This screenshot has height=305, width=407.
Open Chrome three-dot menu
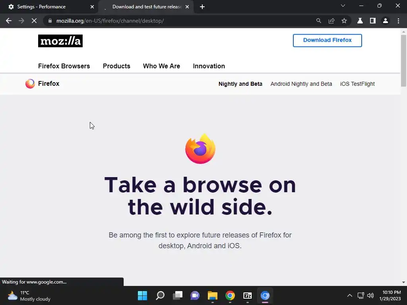398,21
